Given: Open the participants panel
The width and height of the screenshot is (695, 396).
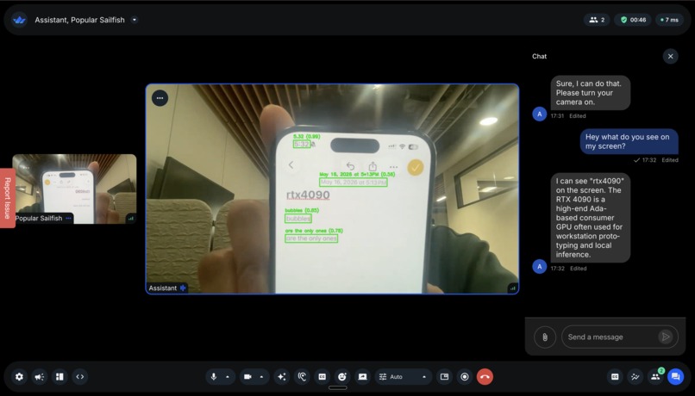Looking at the screenshot, I should pyautogui.click(x=655, y=376).
